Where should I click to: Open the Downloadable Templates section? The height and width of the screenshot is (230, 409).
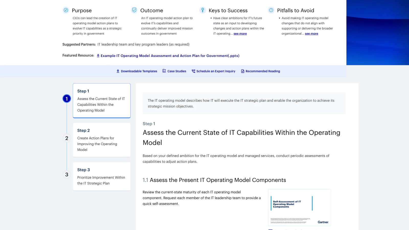[x=139, y=71]
